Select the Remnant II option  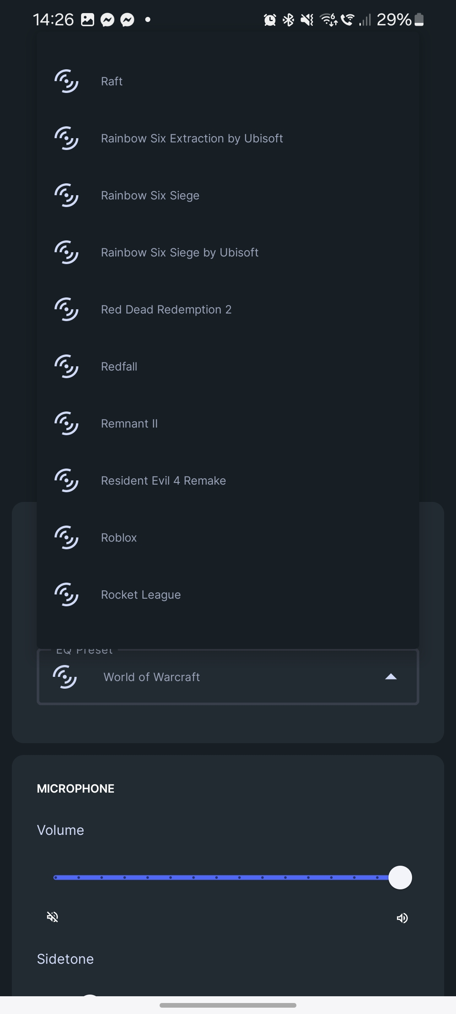129,424
